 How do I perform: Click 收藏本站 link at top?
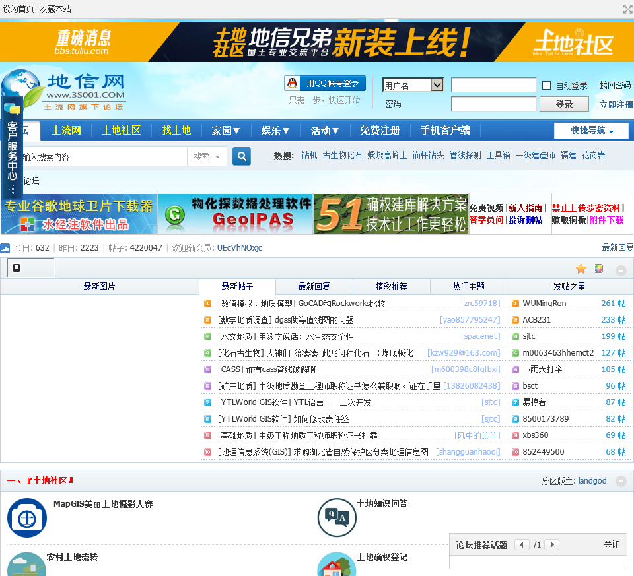[55, 9]
